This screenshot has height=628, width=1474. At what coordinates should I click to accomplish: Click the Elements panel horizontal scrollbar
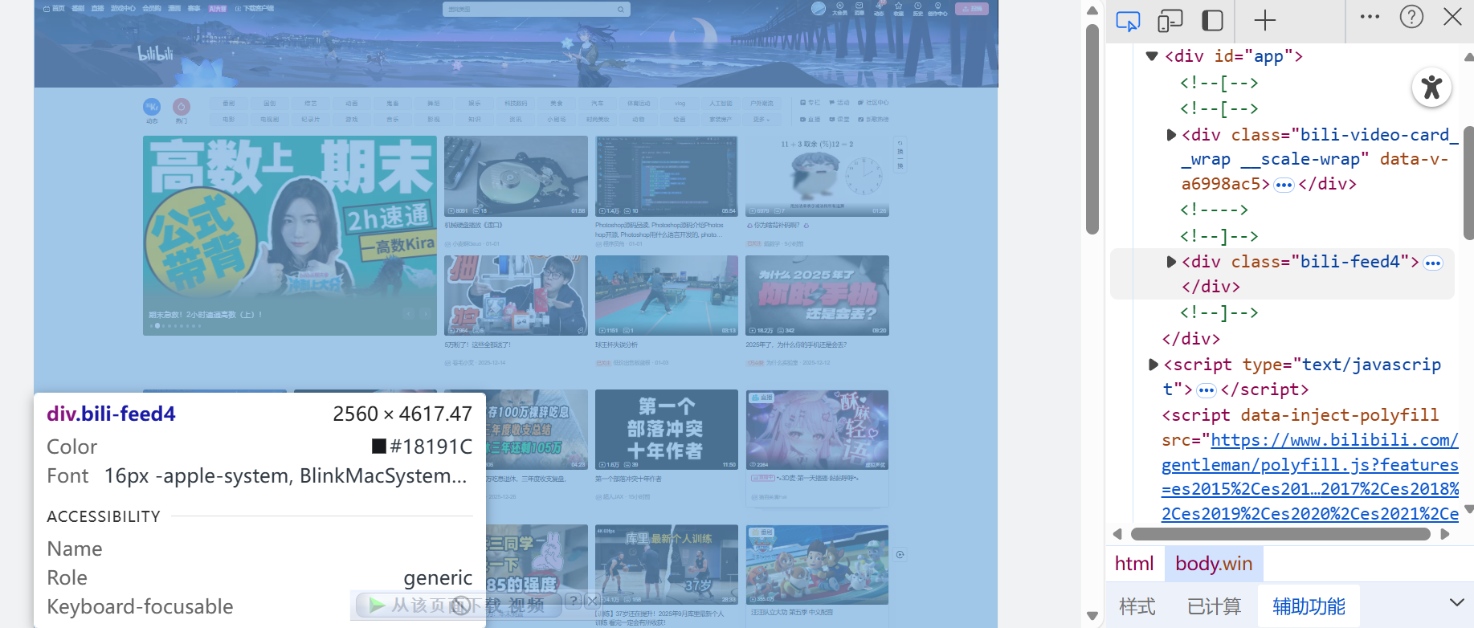pyautogui.click(x=1280, y=534)
